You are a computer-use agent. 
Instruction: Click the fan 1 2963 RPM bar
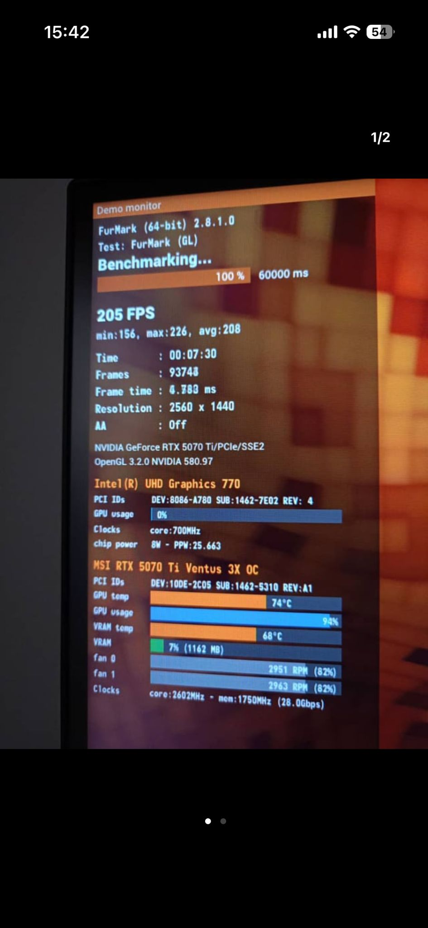(246, 683)
